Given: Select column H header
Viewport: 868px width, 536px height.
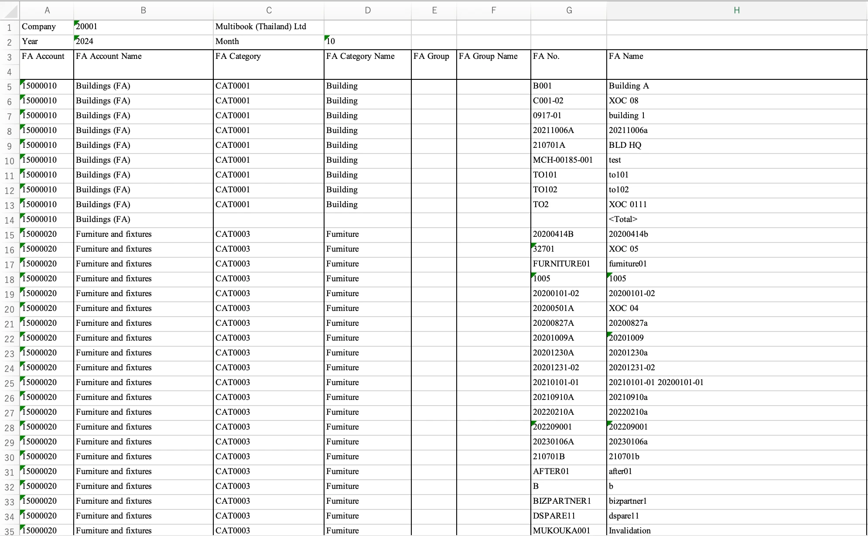Looking at the screenshot, I should pos(736,10).
